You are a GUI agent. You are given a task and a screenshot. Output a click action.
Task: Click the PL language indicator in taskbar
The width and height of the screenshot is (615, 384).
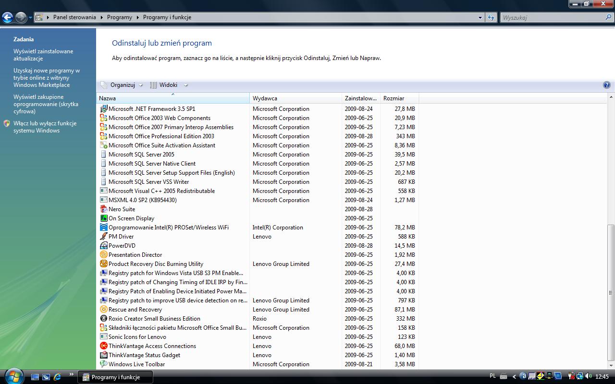tap(492, 376)
